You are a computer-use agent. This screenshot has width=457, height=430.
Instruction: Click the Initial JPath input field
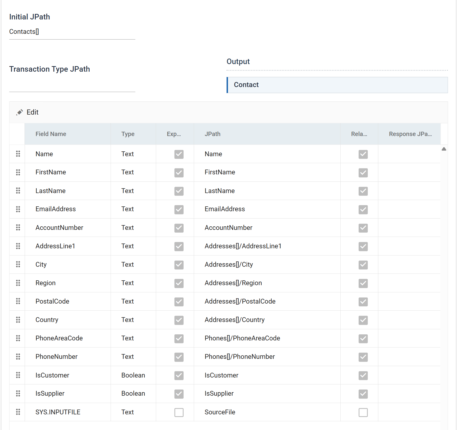[72, 32]
